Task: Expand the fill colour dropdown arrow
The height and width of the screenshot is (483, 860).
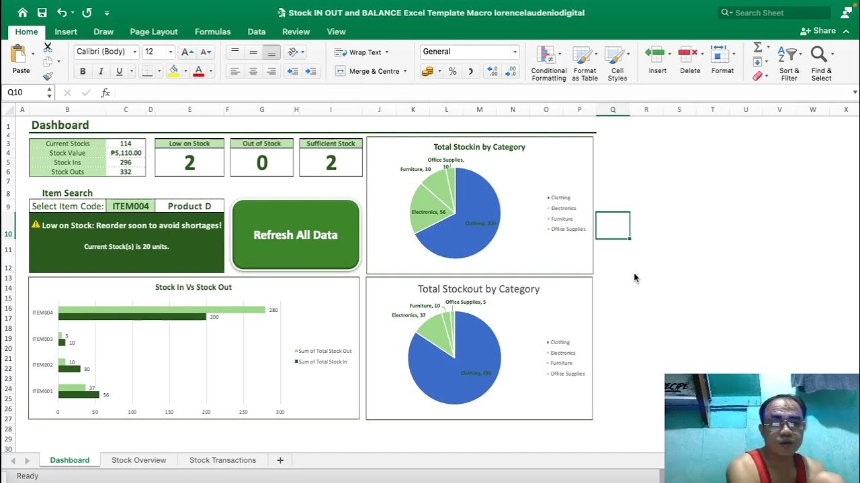Action: [x=185, y=71]
